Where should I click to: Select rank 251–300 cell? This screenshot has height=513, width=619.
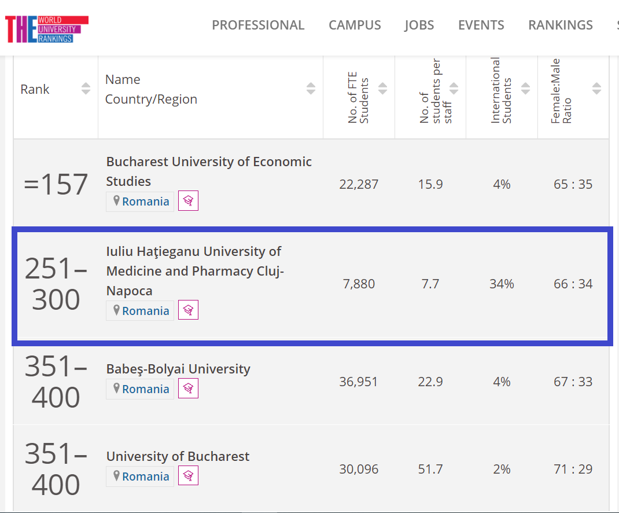click(56, 284)
